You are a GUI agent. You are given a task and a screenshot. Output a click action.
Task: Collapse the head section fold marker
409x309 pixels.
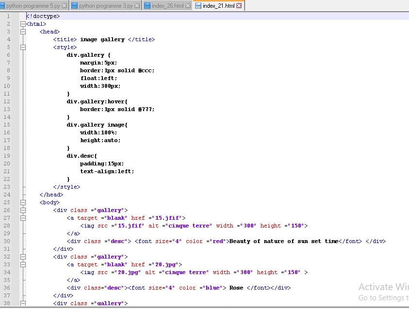[23, 32]
